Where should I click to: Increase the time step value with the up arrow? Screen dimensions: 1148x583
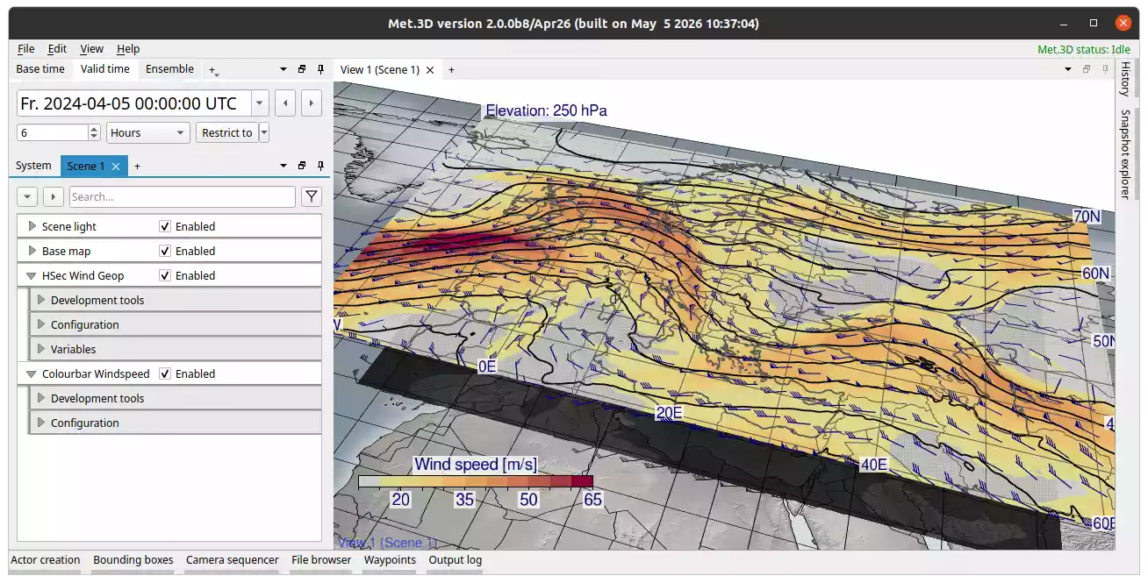(94, 129)
